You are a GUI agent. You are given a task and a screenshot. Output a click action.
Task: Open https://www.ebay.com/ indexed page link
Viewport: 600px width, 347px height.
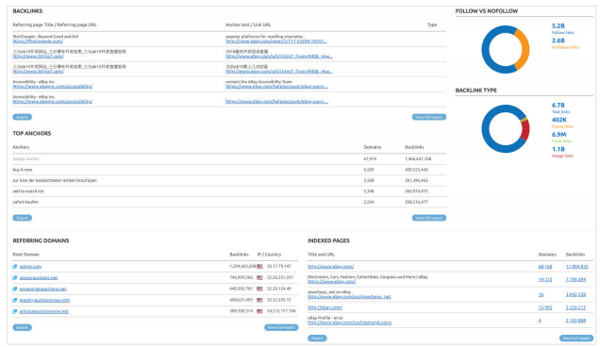(x=331, y=282)
